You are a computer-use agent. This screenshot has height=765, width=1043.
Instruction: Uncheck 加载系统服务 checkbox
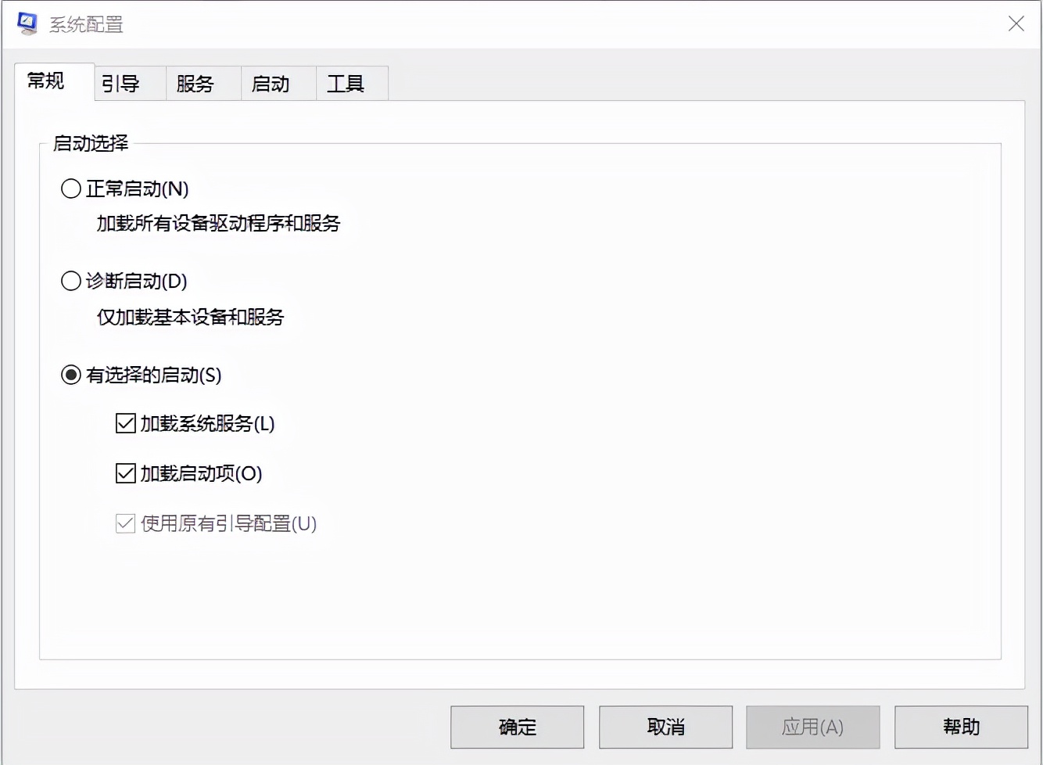tap(125, 423)
